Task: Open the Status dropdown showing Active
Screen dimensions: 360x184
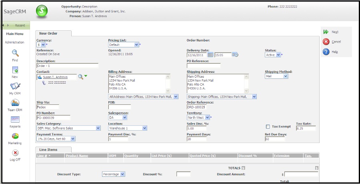Action: 273,55
